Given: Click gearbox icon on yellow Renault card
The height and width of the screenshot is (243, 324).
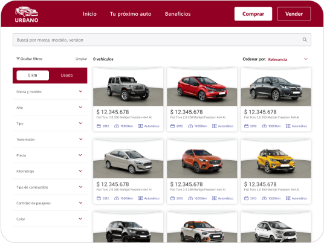Looking at the screenshot, I should tap(288, 198).
